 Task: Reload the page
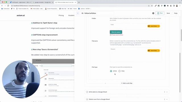8,6
